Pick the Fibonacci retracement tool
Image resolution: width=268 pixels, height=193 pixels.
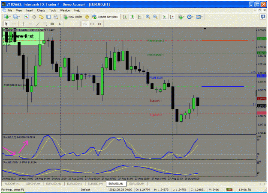point(45,24)
